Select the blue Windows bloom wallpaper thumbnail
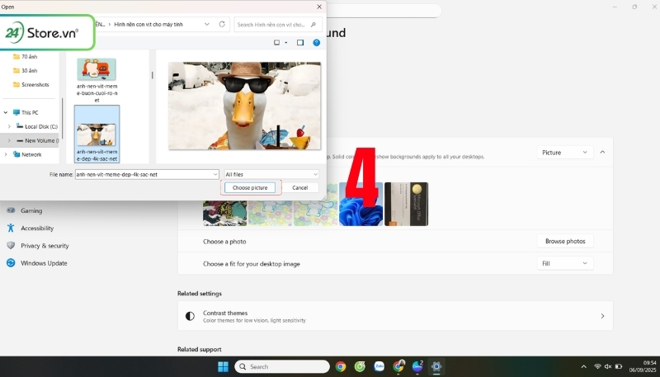Screen dimensions: 660x377 click(361, 204)
